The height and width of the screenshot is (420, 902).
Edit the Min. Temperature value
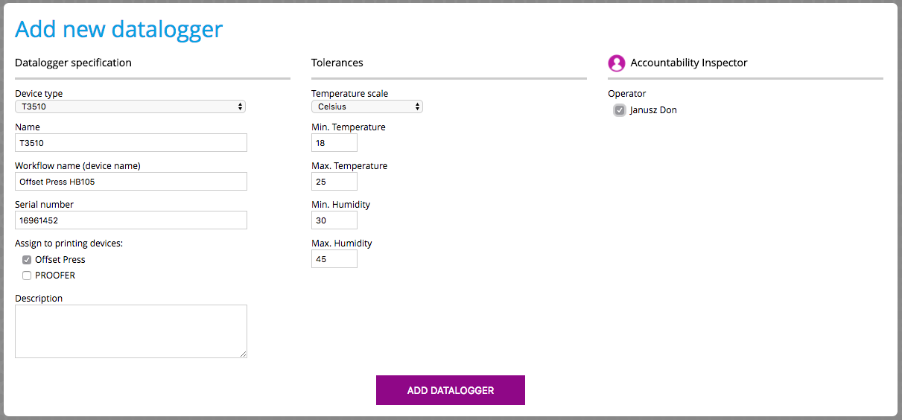click(334, 143)
